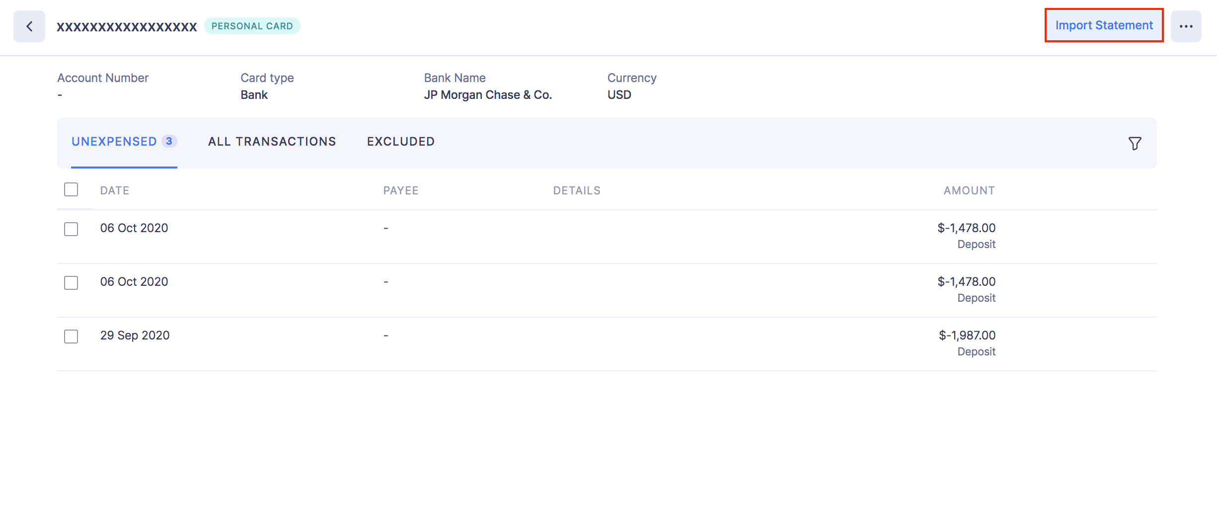Select the 29 Sep 2020 transaction checkbox

click(x=71, y=336)
